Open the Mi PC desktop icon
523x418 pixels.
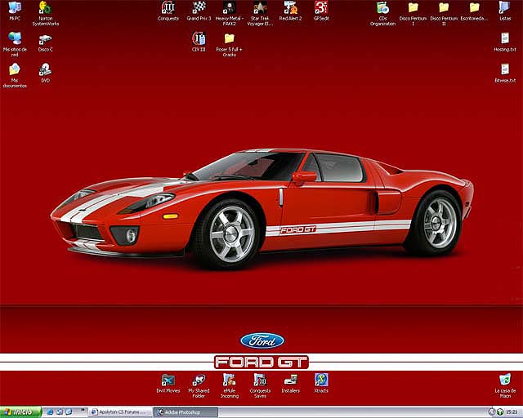click(15, 8)
